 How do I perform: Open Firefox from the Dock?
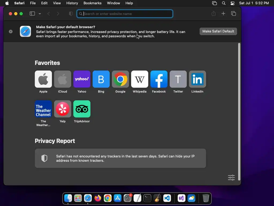(x=98, y=198)
